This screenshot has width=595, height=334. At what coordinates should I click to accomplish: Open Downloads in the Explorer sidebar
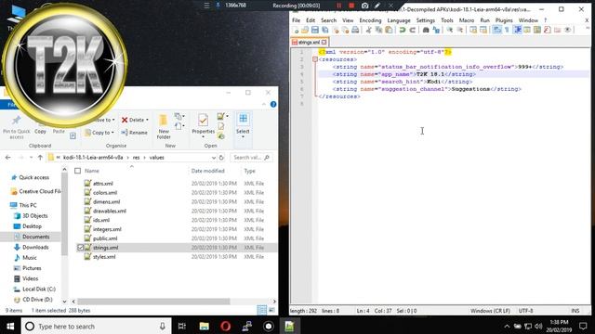pos(35,248)
